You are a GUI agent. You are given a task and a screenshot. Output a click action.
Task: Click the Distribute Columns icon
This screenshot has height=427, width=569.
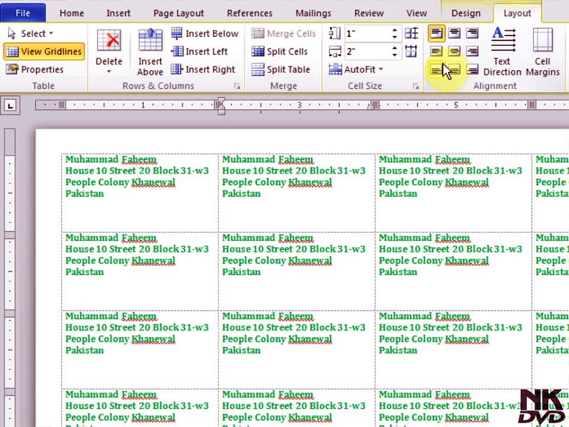411,51
